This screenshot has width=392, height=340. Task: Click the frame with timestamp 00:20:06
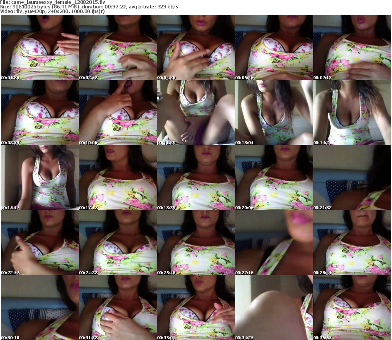274,177
